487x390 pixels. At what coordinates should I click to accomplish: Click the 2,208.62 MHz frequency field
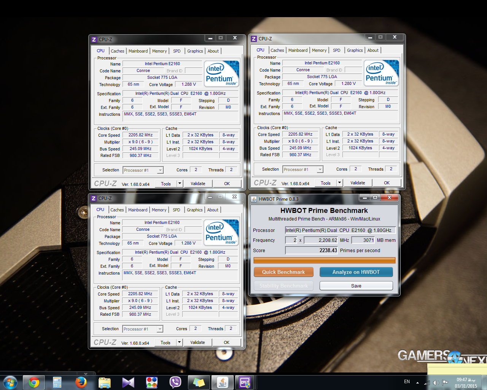[321, 240]
